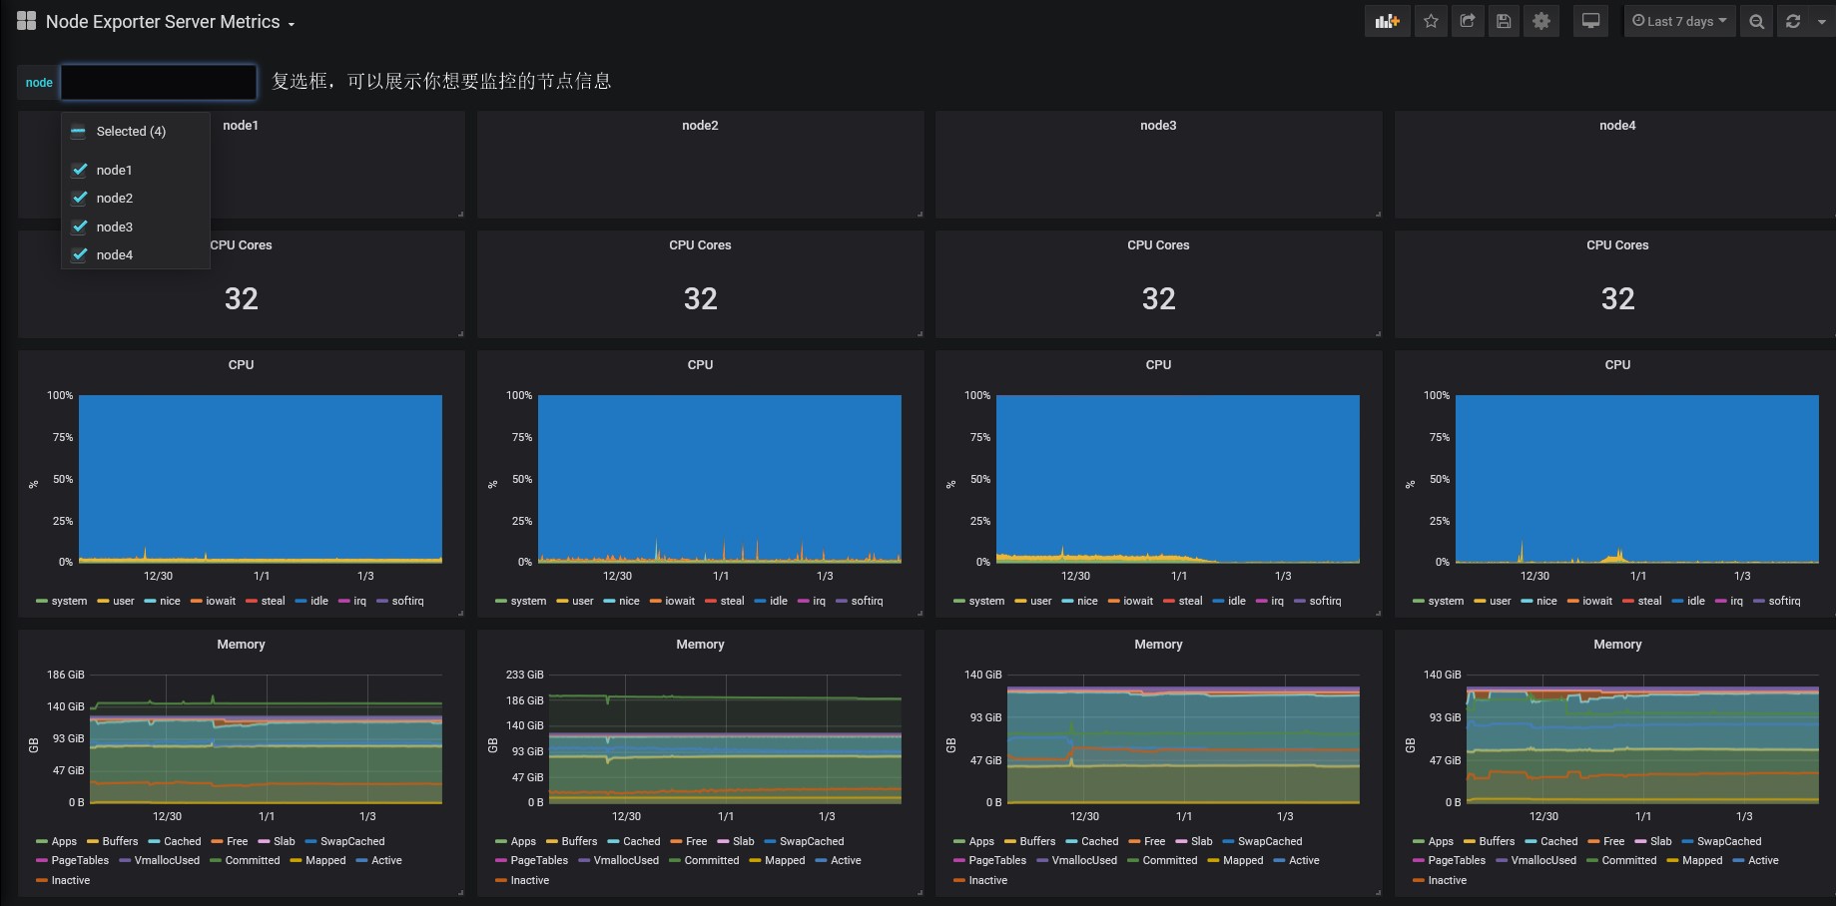Screen dimensions: 1836x906
Task: Focus the node variable filter input
Action: (x=159, y=82)
